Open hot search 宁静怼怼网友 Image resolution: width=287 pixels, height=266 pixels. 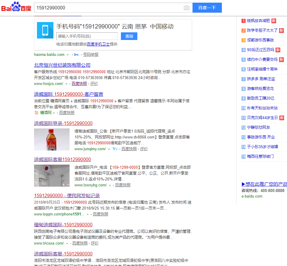coord(259,128)
